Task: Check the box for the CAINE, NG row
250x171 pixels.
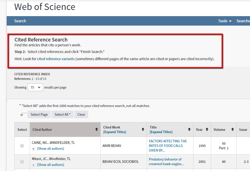Action: tap(22, 146)
